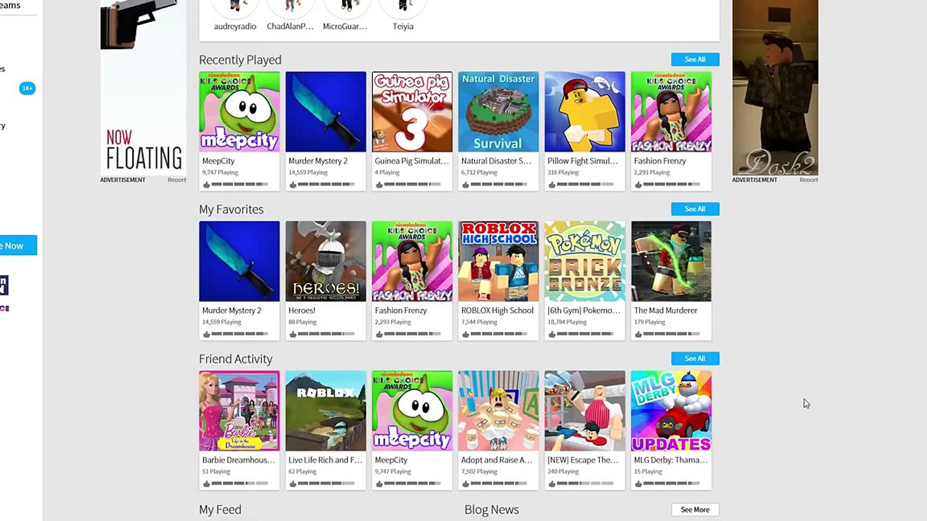Select The Mad Murderer game icon
927x521 pixels.
coord(671,261)
